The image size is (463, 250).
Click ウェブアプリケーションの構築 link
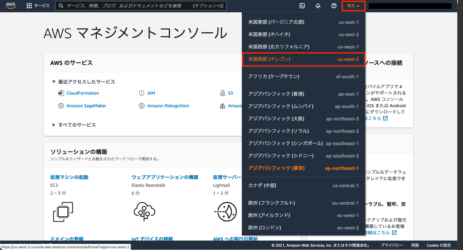(x=165, y=177)
